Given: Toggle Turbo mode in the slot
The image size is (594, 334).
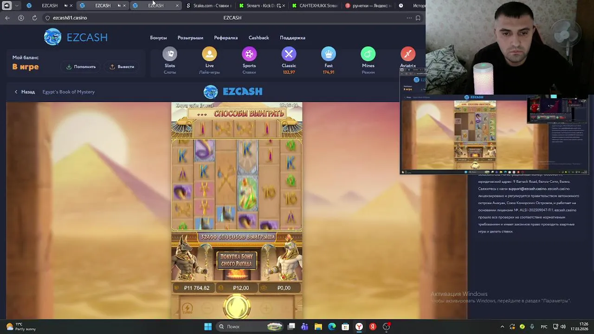Looking at the screenshot, I should pyautogui.click(x=187, y=308).
